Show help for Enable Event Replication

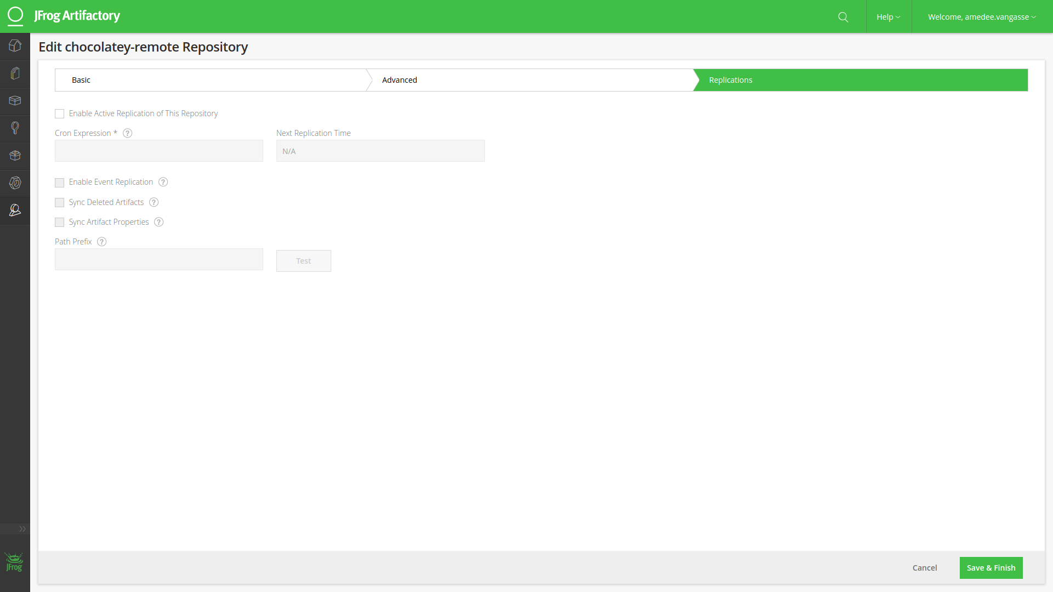click(x=163, y=182)
